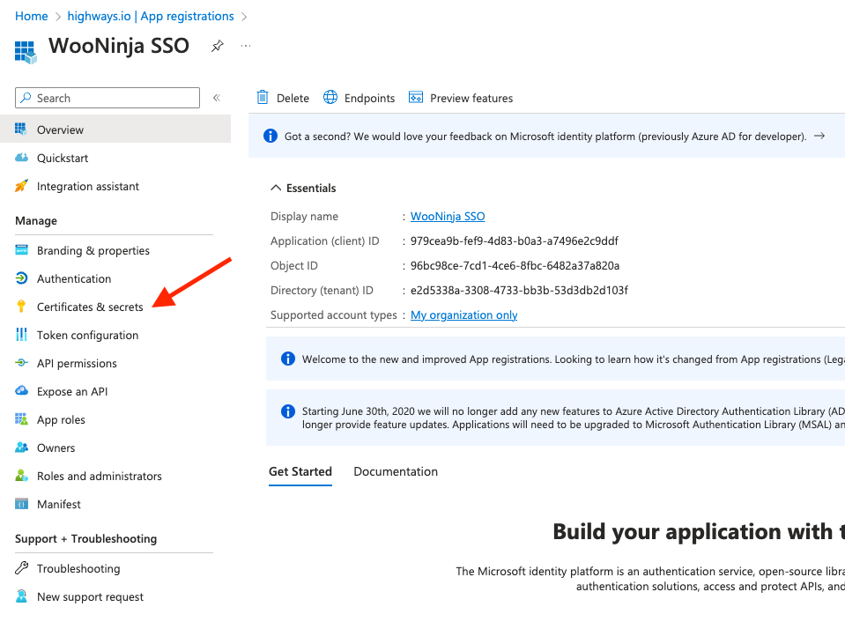Click the Manifest icon in sidebar

pyautogui.click(x=22, y=504)
